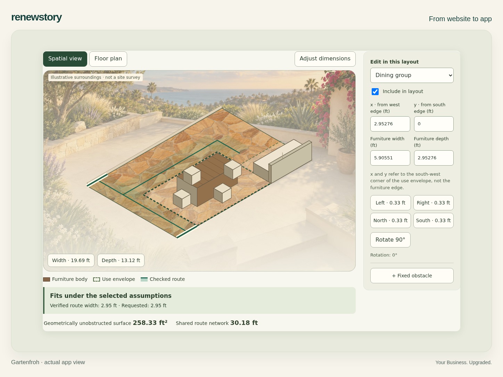Nudge right with Right · 0.33 ft button
The height and width of the screenshot is (377, 503).
(433, 203)
